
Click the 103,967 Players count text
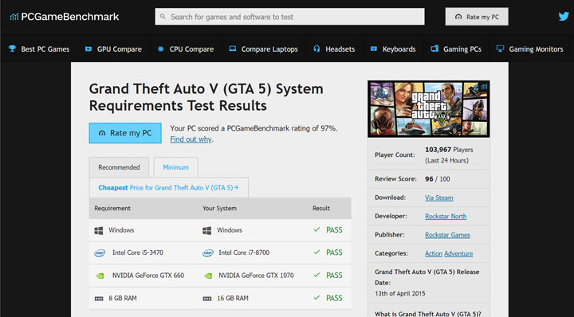click(x=449, y=150)
